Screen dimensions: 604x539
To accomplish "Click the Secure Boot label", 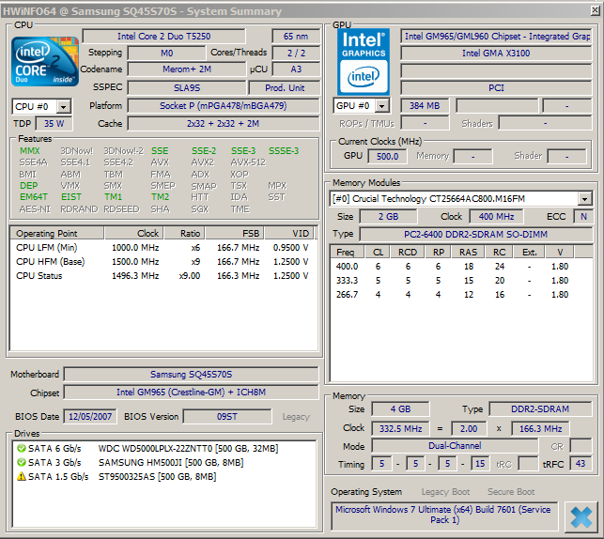I will tap(511, 492).
